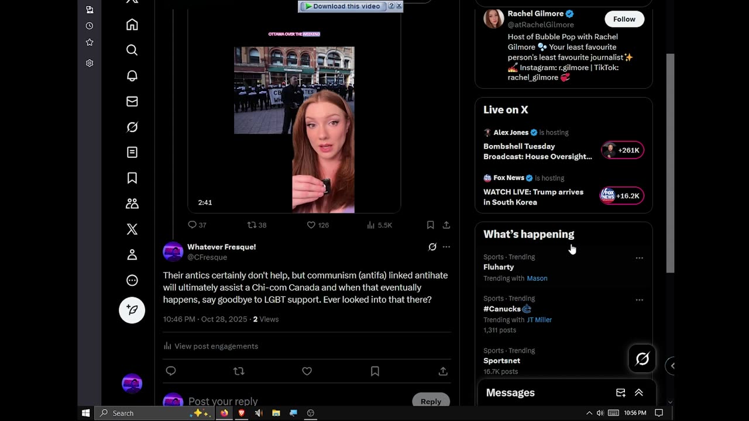
Task: Join Alex Jones live broadcast +261K
Action: pos(623,150)
